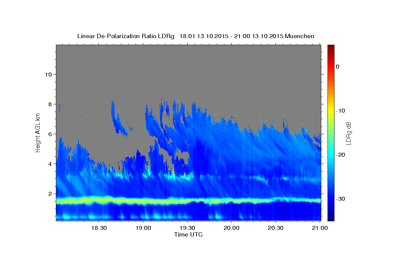Viewport: 397px width, 265px height.
Task: Click the 'Muenchen' location in the title
Action: click(x=300, y=36)
